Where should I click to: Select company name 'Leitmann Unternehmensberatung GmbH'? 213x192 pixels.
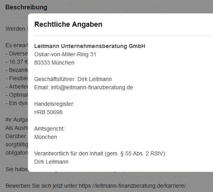click(x=90, y=46)
